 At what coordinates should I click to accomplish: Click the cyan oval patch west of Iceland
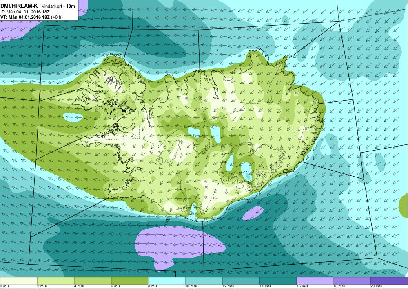point(73,117)
